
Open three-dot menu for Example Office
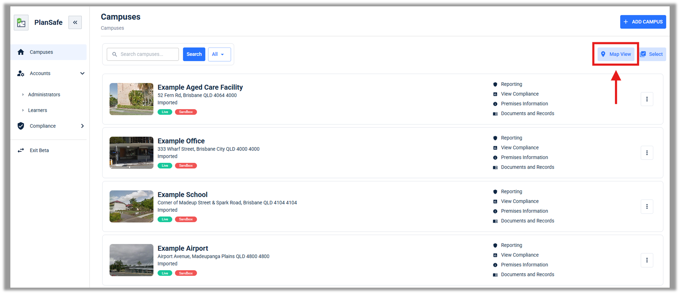pyautogui.click(x=647, y=153)
